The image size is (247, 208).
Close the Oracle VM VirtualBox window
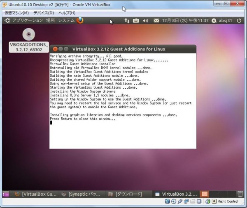[238, 4]
